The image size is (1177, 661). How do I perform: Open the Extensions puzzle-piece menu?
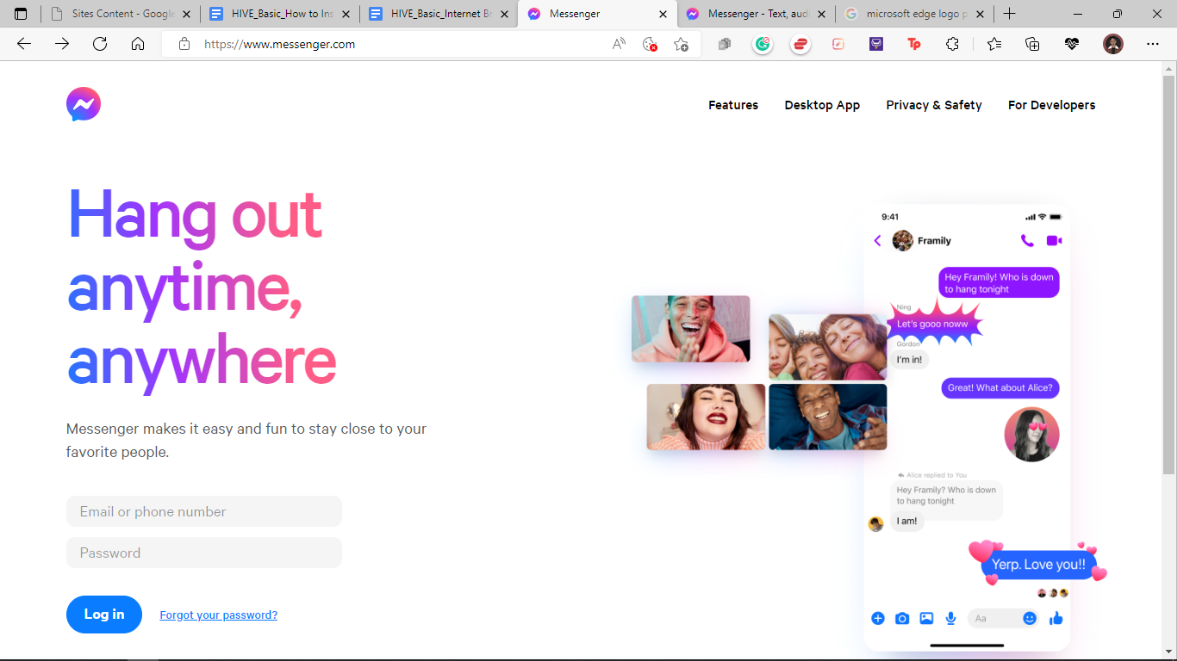coord(952,44)
